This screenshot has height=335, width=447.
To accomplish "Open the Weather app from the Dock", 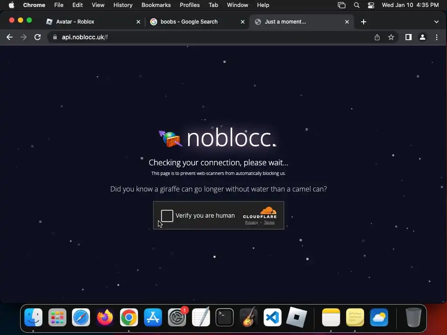I will pyautogui.click(x=379, y=318).
